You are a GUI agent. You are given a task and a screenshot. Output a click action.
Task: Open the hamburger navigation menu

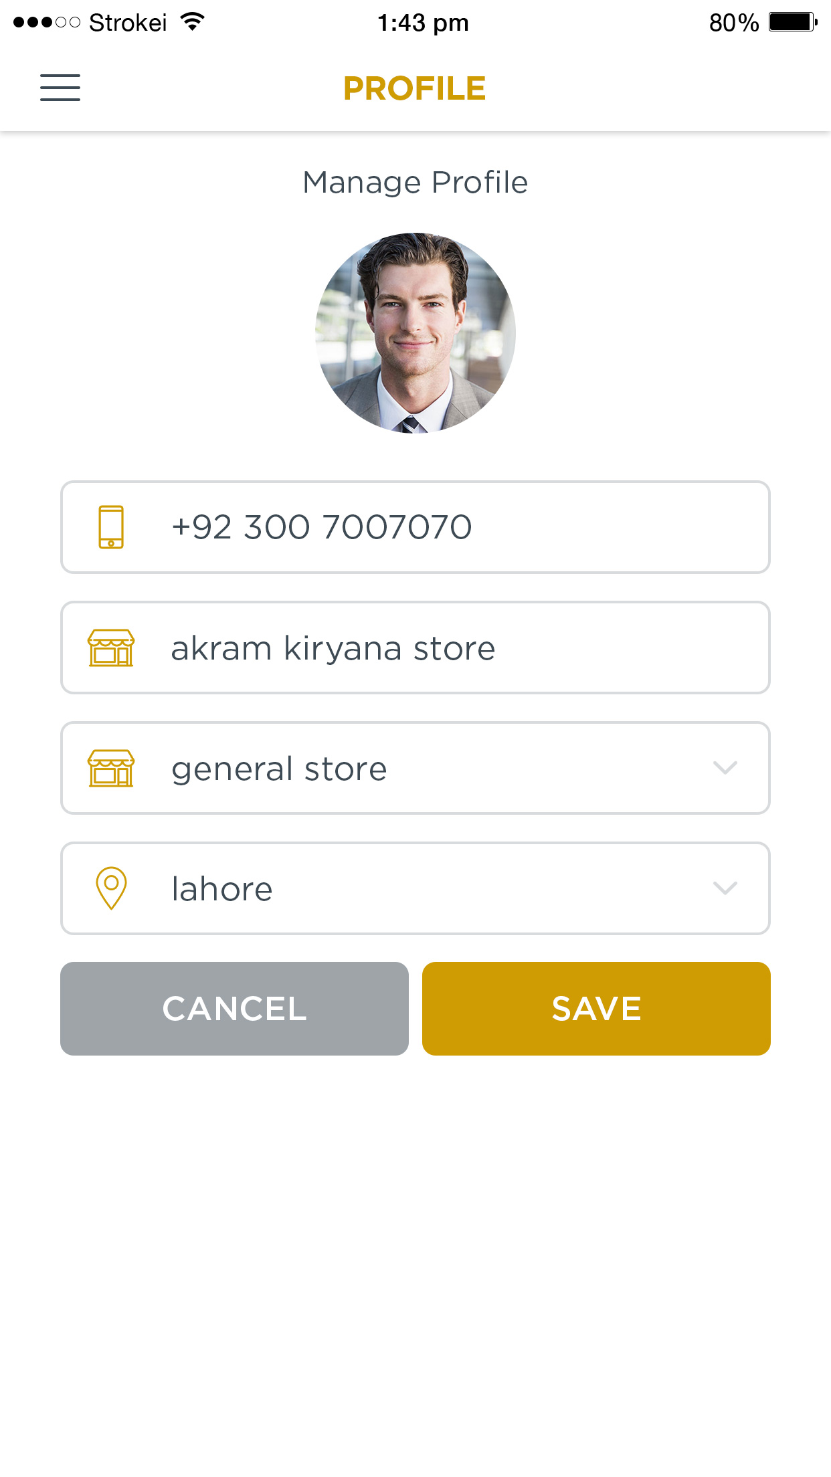pyautogui.click(x=60, y=88)
